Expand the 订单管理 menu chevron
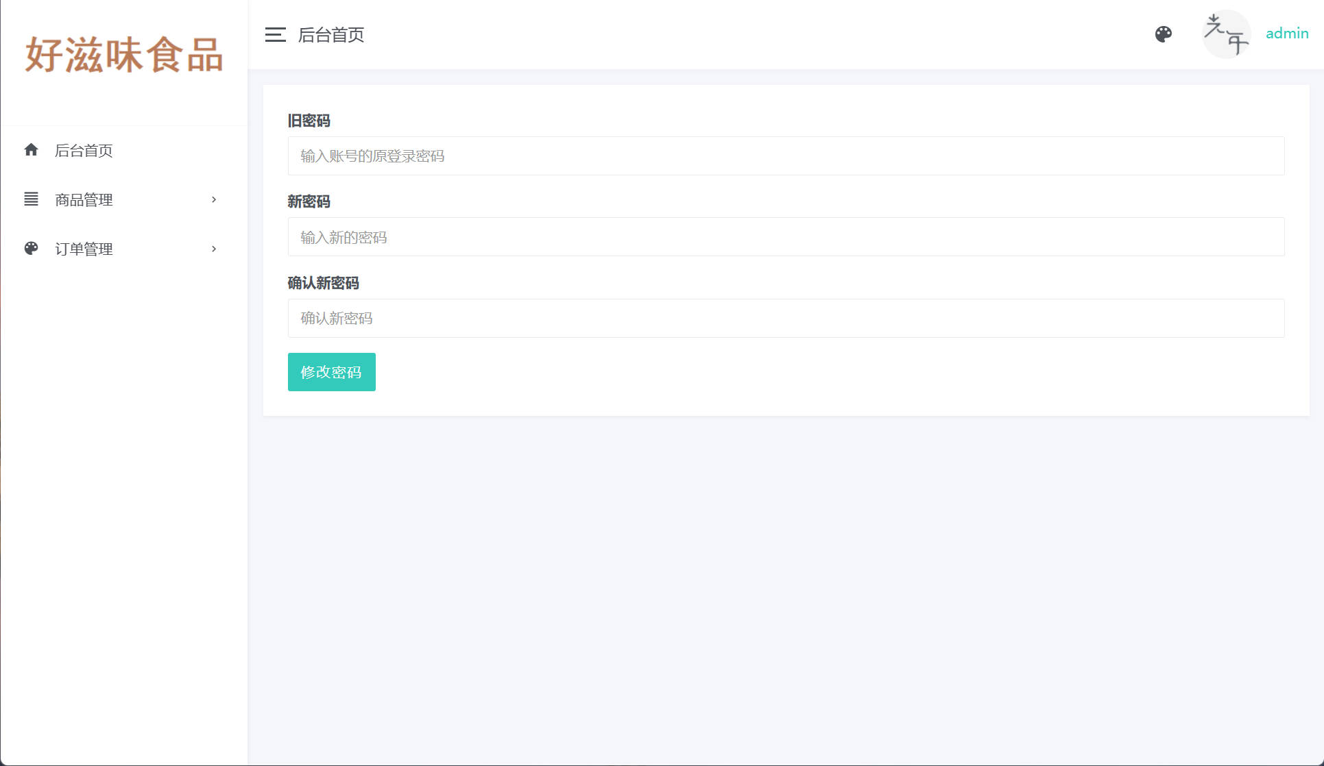This screenshot has width=1324, height=766. 213,249
